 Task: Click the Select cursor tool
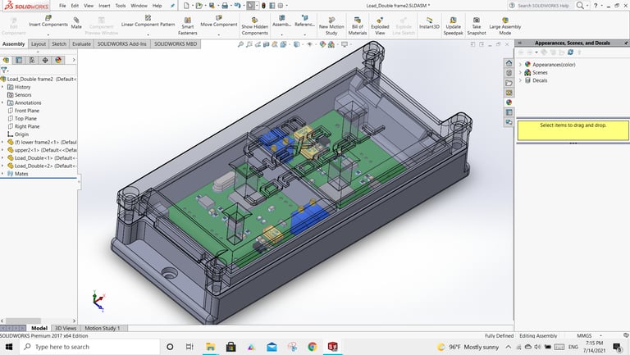[x=251, y=6]
